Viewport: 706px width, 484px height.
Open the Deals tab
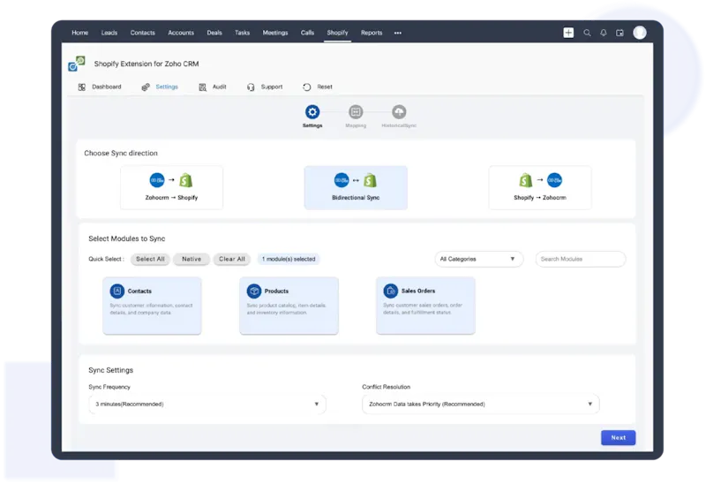click(x=214, y=33)
